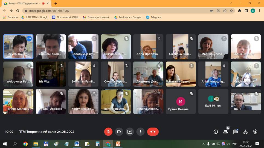Open a new browser tab
The height and width of the screenshot is (148, 264).
[x=56, y=4]
